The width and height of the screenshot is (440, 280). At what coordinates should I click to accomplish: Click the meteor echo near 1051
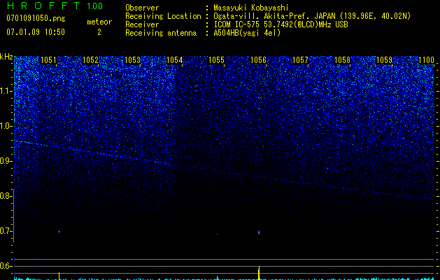[x=59, y=232]
